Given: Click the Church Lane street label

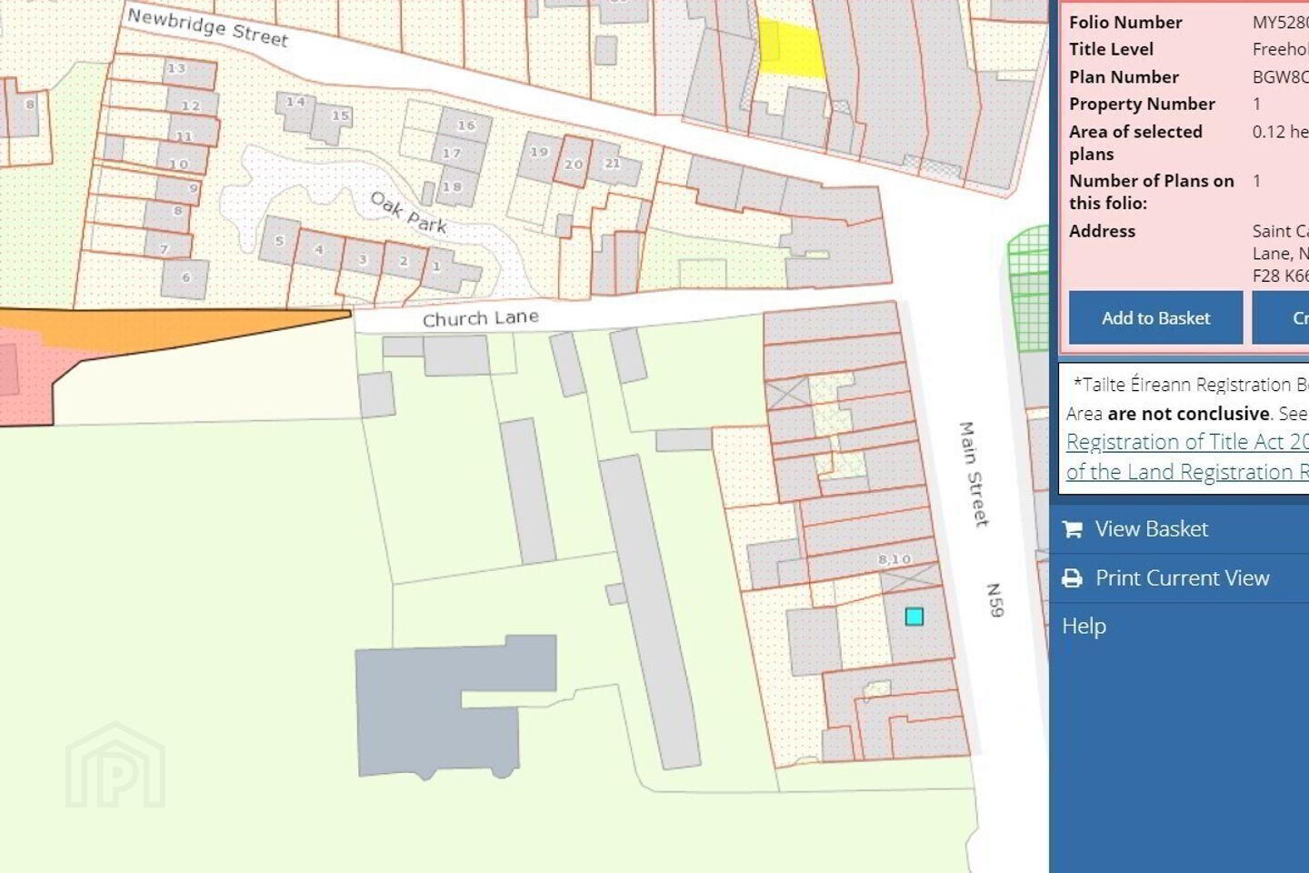Looking at the screenshot, I should tap(480, 318).
